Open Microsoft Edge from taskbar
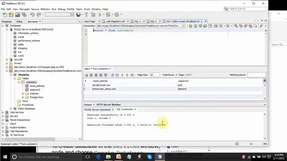Image resolution: width=287 pixels, height=161 pixels. [x=98, y=157]
